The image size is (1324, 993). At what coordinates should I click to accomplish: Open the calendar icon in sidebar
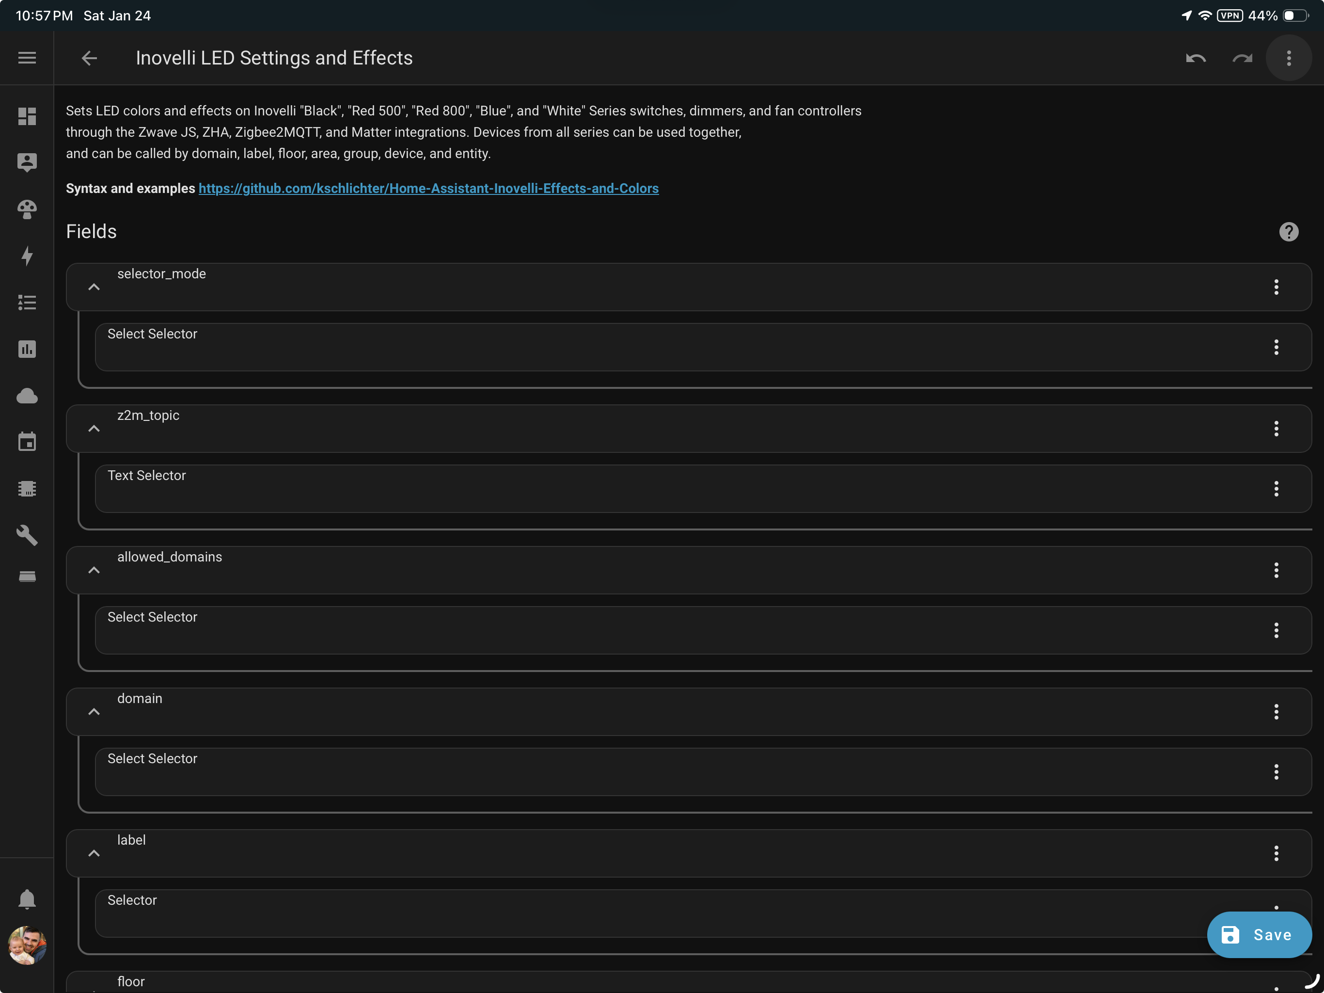[x=27, y=442]
